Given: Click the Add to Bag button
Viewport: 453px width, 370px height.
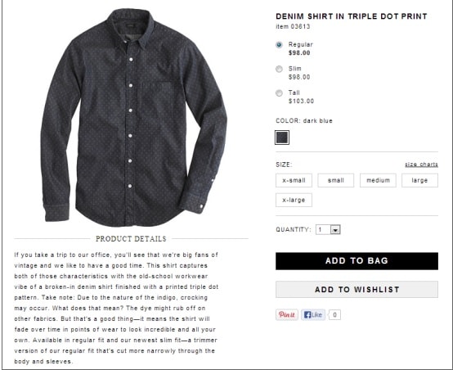Looking at the screenshot, I should [357, 261].
